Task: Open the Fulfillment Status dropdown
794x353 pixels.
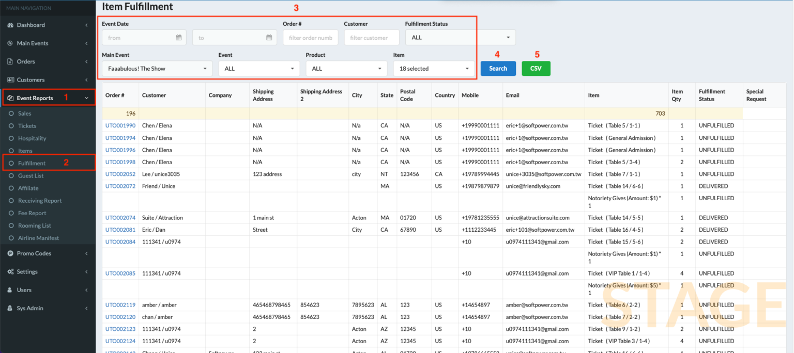Action: [460, 37]
